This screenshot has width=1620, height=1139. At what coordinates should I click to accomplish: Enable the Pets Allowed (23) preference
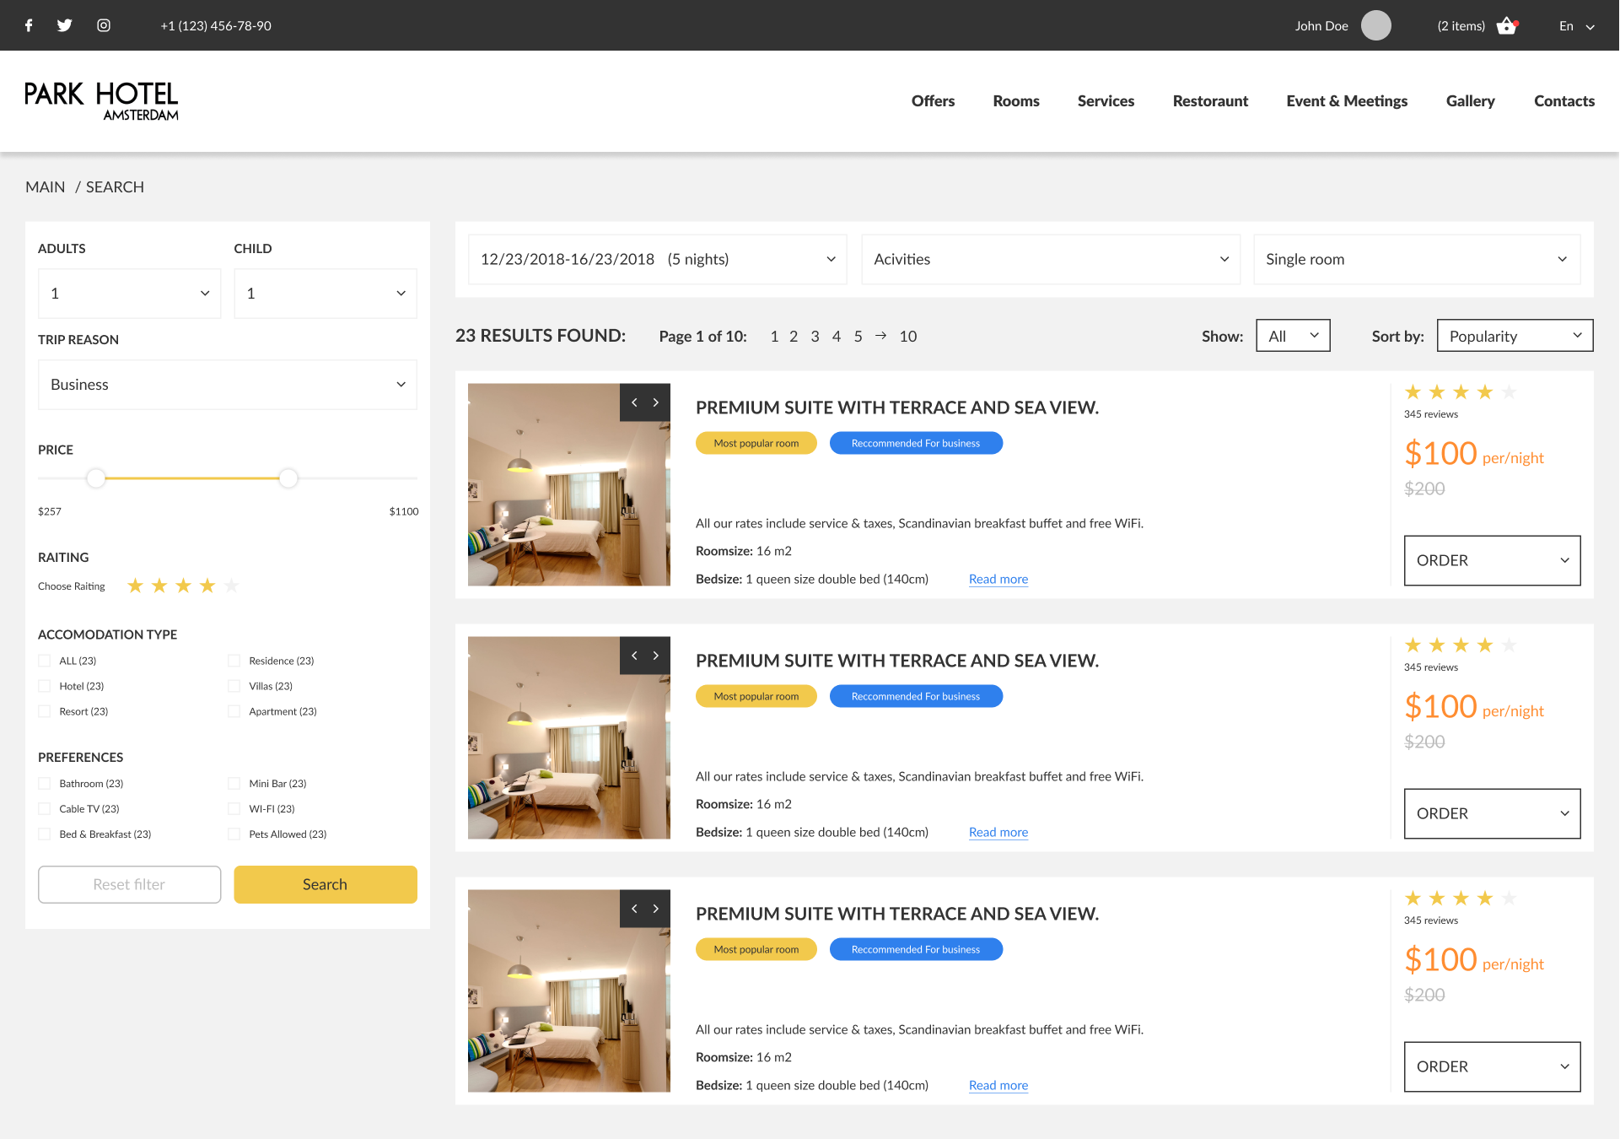pos(234,834)
